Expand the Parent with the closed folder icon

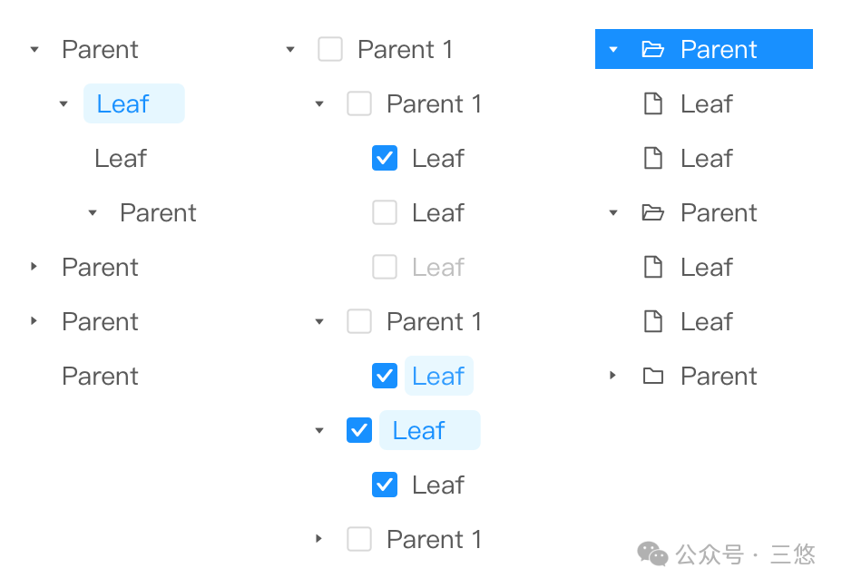613,376
